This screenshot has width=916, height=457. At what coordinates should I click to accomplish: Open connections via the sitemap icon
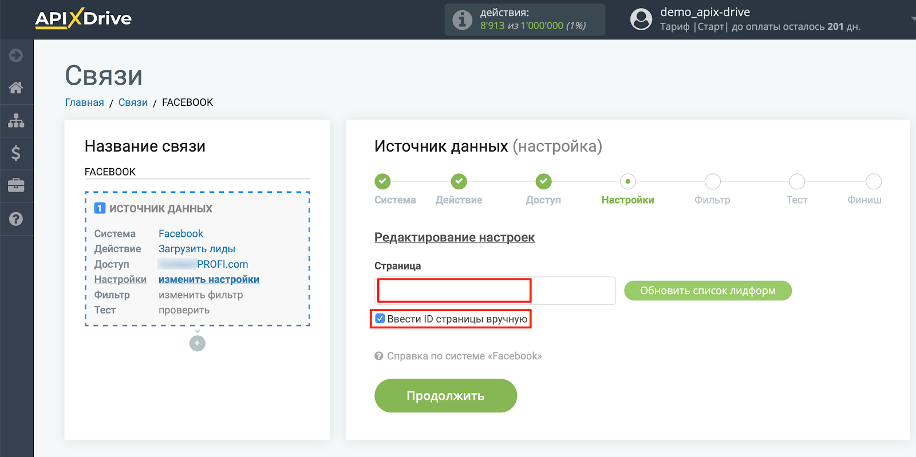click(x=16, y=121)
